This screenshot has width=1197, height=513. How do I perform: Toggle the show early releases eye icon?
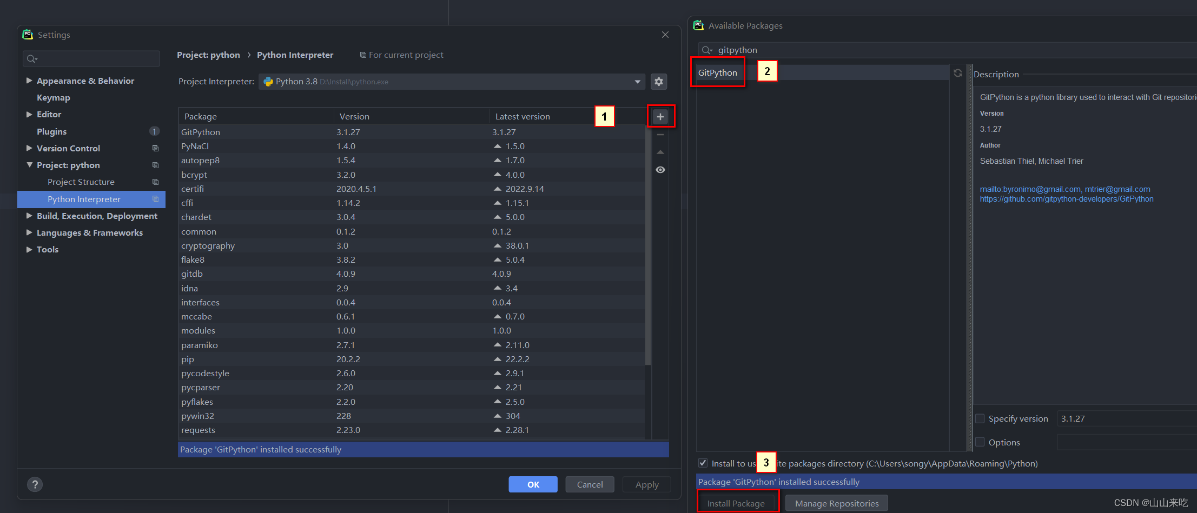tap(660, 170)
